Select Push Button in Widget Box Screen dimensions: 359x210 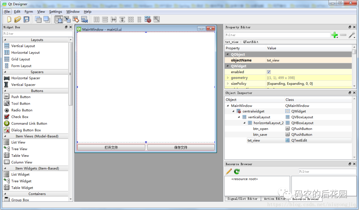[x=21, y=97]
